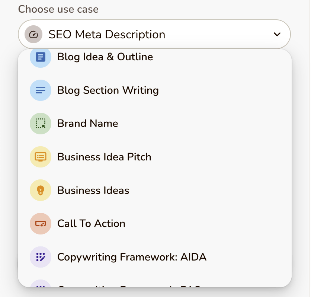This screenshot has height=297, width=311.
Task: Click the Business Idea Pitch slide icon
Action: pos(40,157)
